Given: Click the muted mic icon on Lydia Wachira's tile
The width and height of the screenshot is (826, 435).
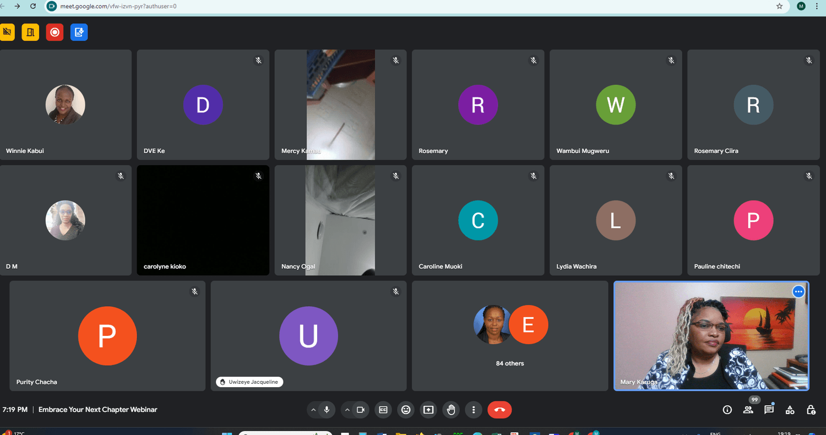Looking at the screenshot, I should point(671,176).
